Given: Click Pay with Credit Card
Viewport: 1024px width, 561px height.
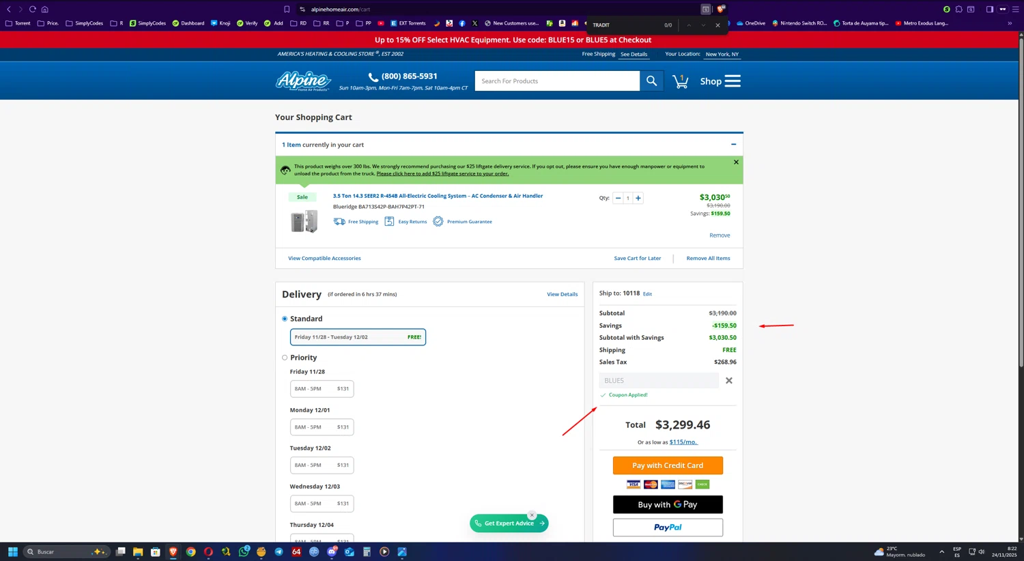Looking at the screenshot, I should [x=668, y=465].
